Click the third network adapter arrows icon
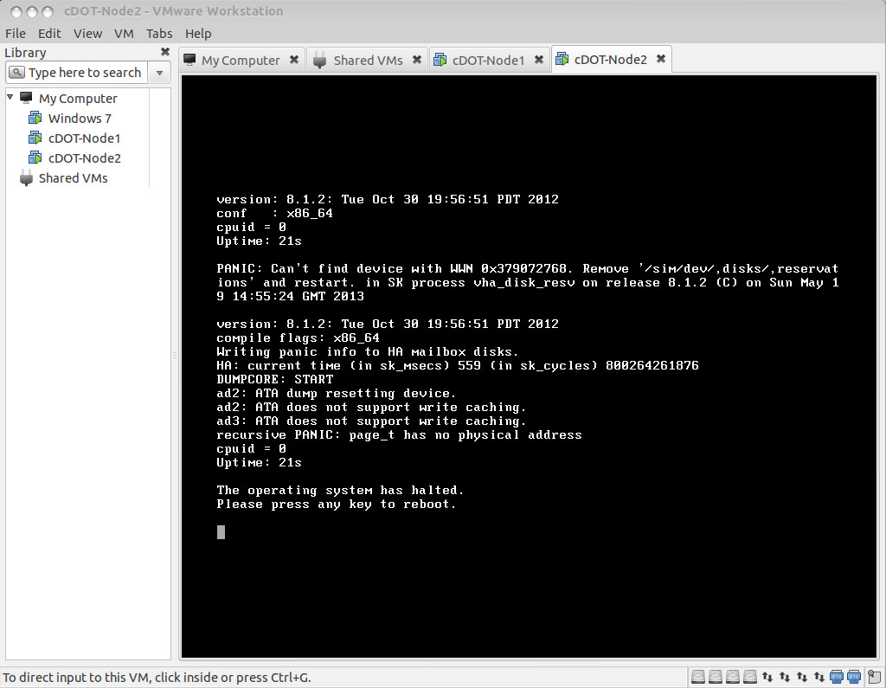This screenshot has width=886, height=688. (x=802, y=676)
